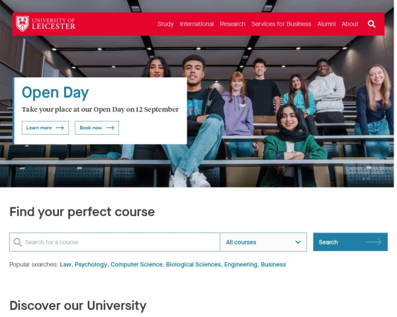Focus the Search for a course field
The width and height of the screenshot is (397, 317).
coord(114,242)
